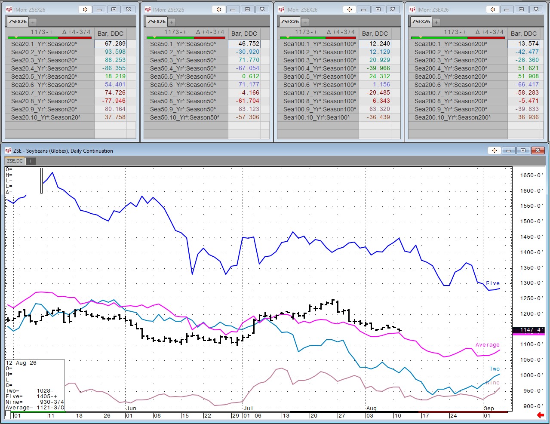Click the small white box at the chart's bottom-left corner
Screen dimensions: 550x424
tap(8, 415)
